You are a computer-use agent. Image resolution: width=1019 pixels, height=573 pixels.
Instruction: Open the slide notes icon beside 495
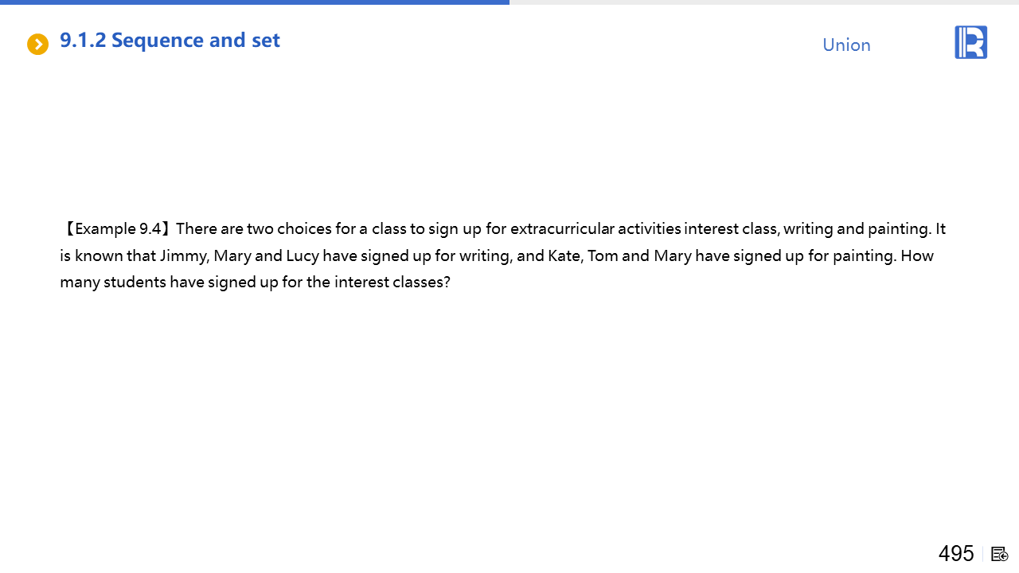point(1000,554)
